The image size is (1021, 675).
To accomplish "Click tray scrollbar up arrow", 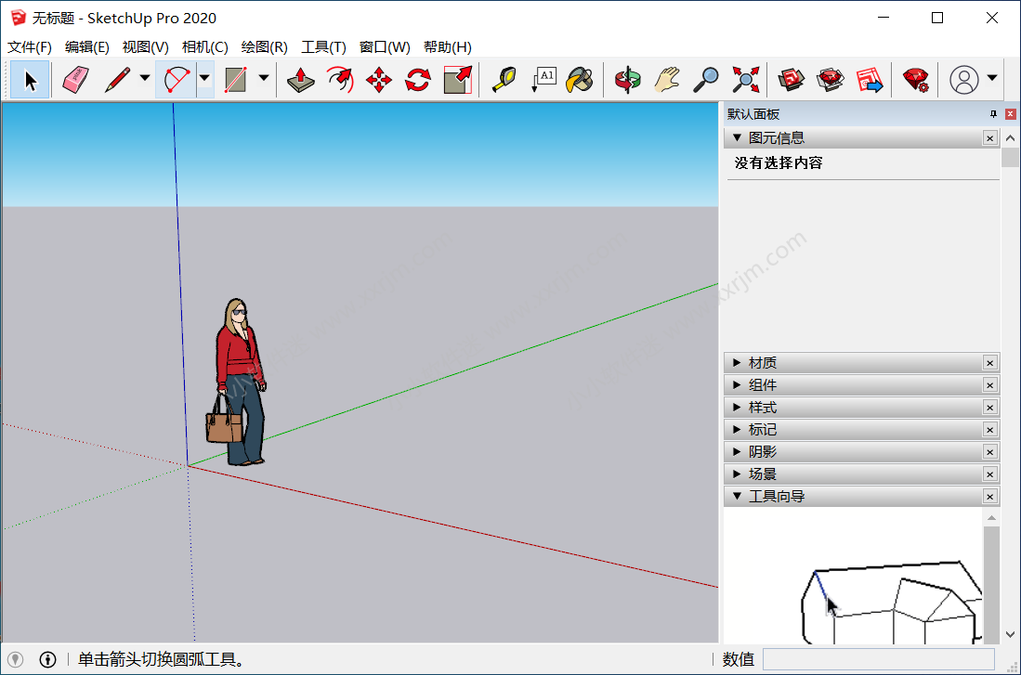I will (x=1010, y=138).
